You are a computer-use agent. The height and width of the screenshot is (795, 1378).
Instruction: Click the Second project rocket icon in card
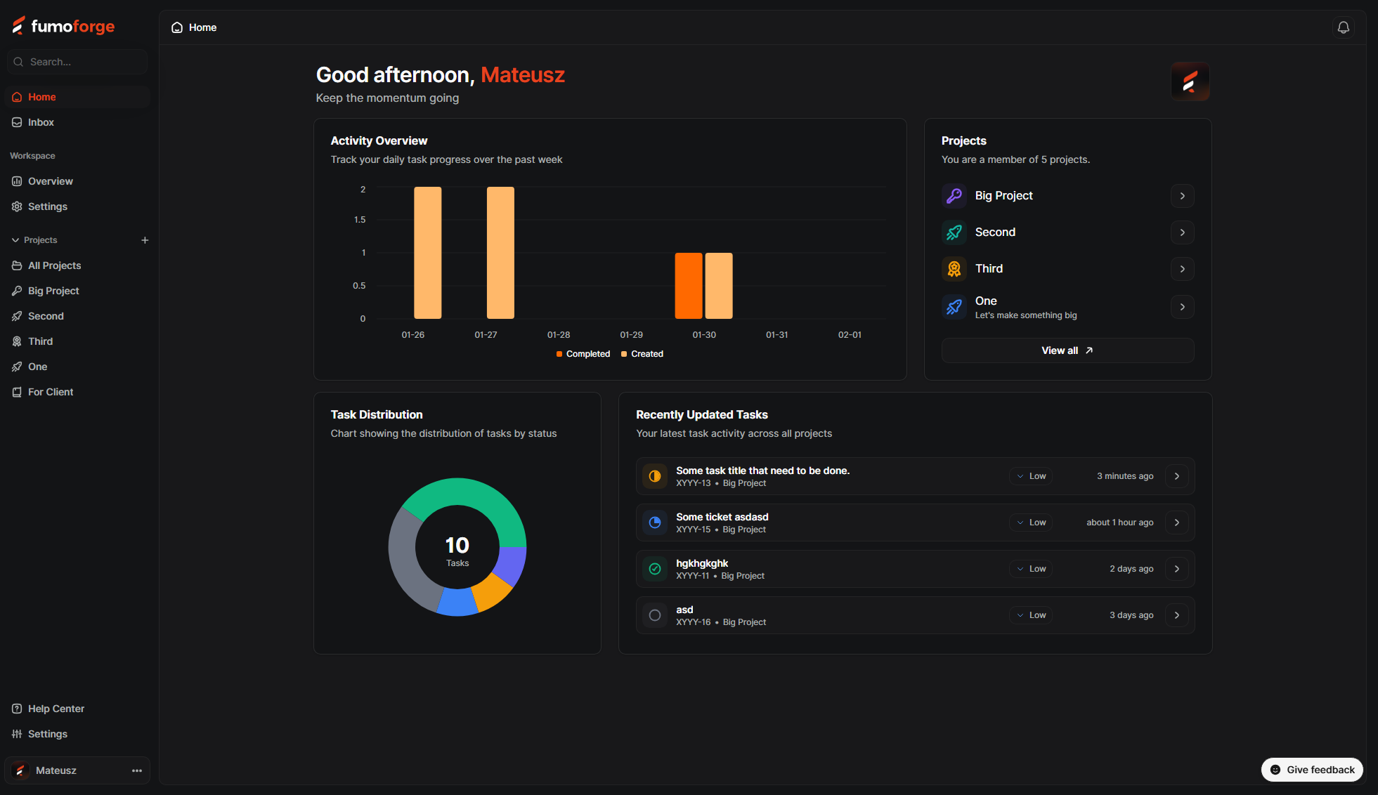tap(954, 232)
